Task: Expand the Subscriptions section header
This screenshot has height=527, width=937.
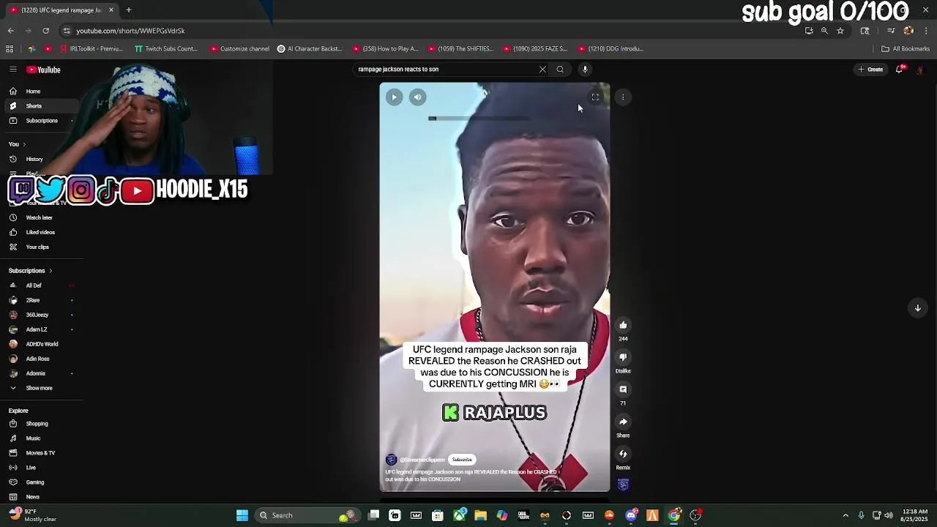Action: pos(30,271)
